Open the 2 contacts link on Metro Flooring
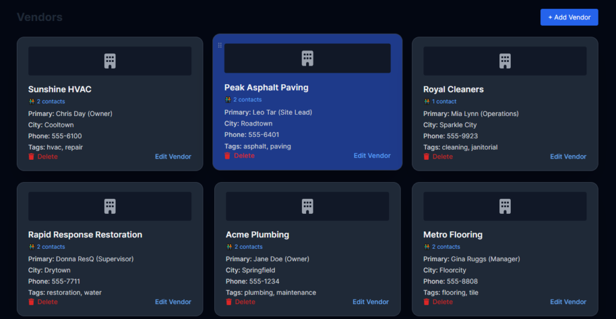This screenshot has height=319, width=616. [449, 246]
